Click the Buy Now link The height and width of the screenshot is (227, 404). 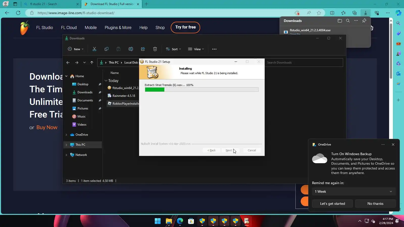(47, 127)
